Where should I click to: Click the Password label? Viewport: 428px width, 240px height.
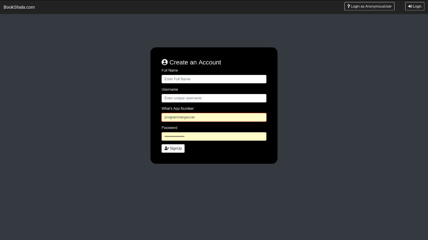point(169,128)
